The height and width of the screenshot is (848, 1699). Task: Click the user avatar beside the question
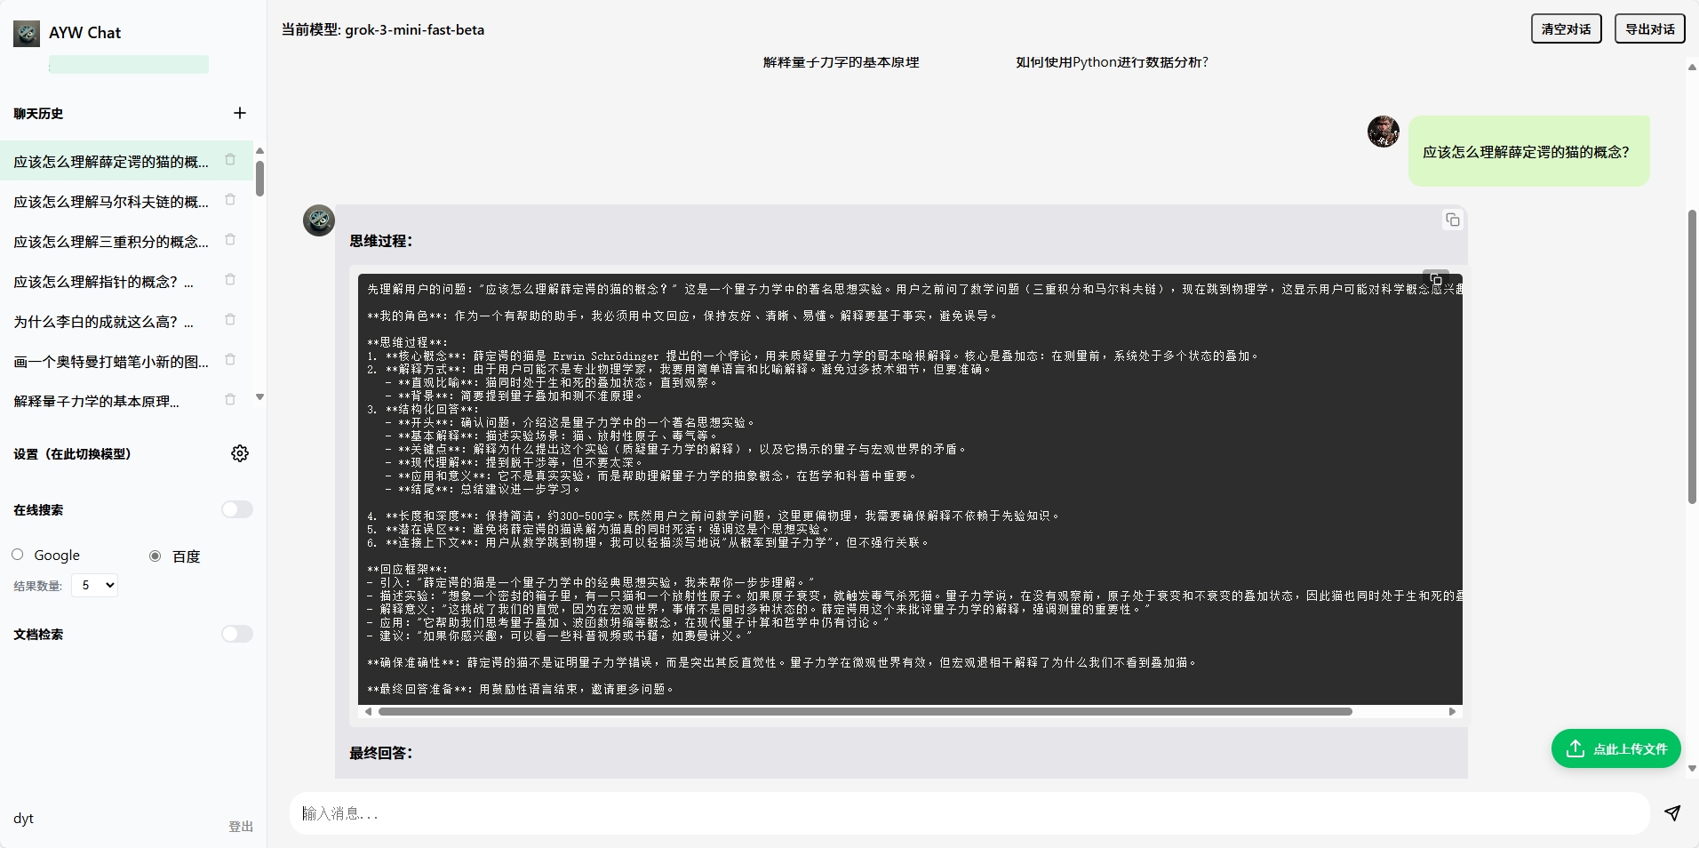[1384, 132]
